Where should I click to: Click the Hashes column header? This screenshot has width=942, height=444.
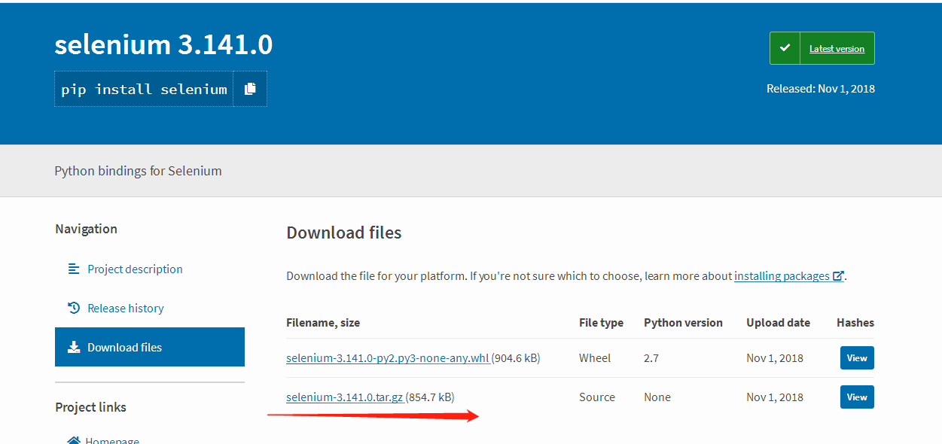pyautogui.click(x=855, y=323)
